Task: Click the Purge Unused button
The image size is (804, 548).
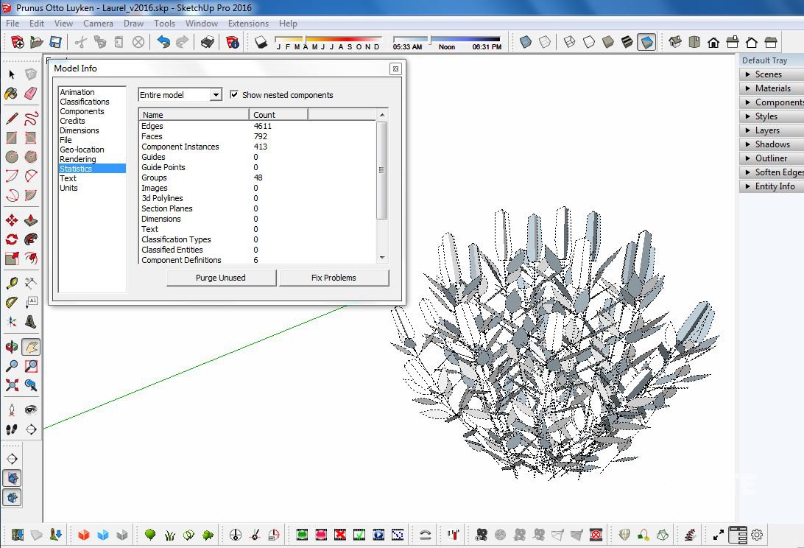Action: (x=221, y=278)
